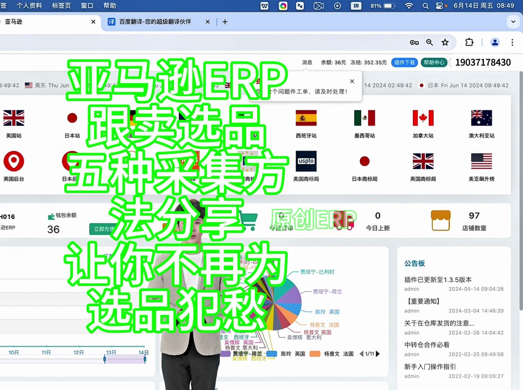
Task: Open the 帮助 menu
Action: [x=110, y=6]
